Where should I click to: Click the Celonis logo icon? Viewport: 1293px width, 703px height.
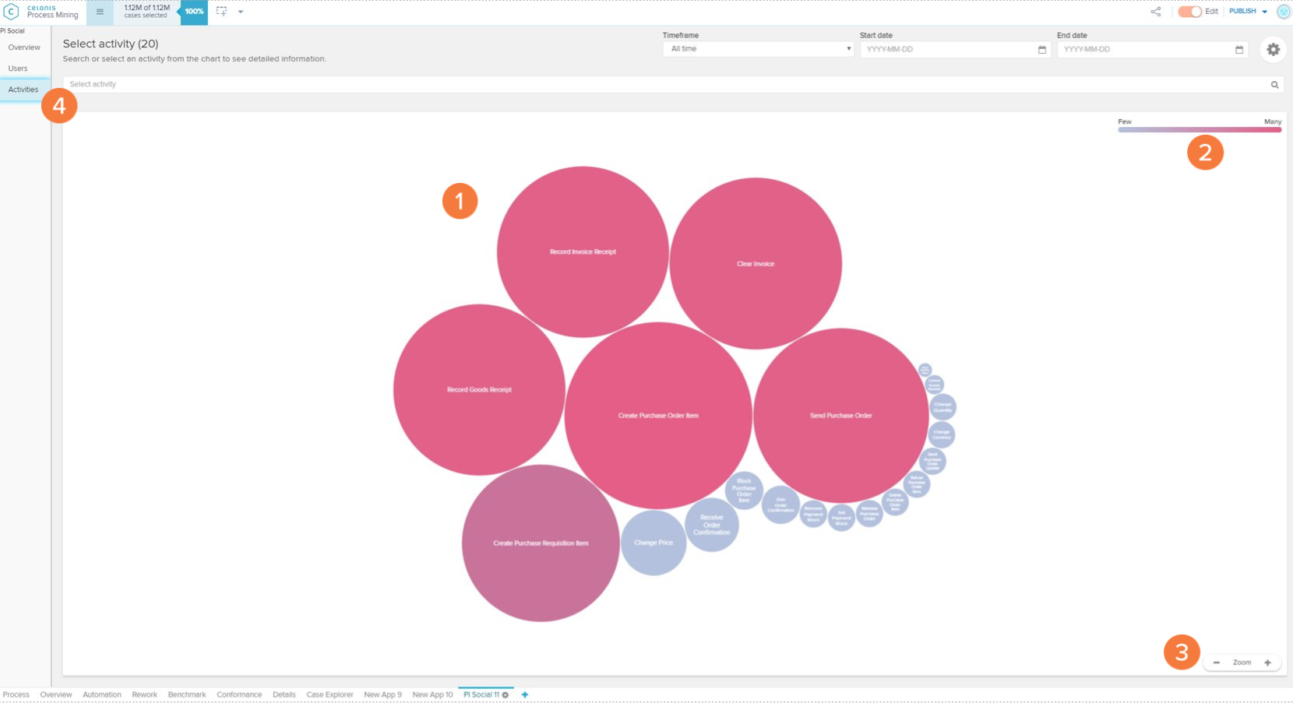(x=11, y=11)
